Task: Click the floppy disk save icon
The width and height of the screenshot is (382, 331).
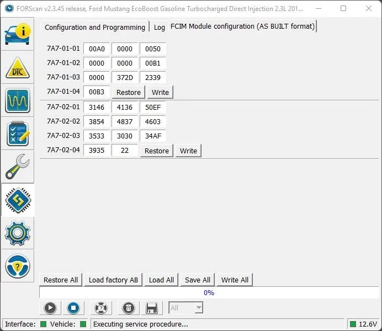Action: click(152, 308)
